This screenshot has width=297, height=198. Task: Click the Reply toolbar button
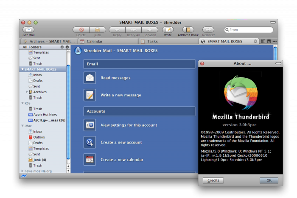[117, 30]
